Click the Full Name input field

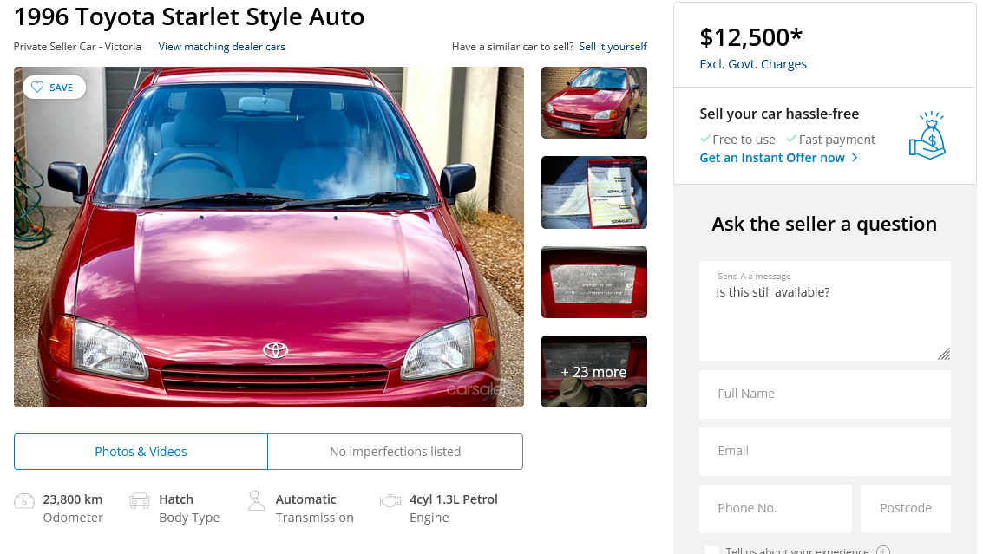(824, 394)
